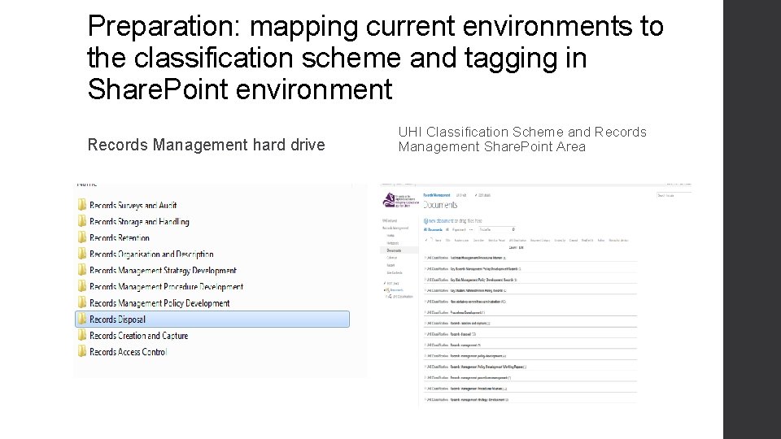Select "Records Management Procedure Development" folder name

click(166, 287)
